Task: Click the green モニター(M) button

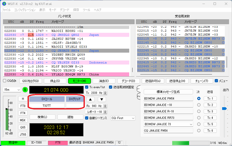Action: (x=79, y=81)
